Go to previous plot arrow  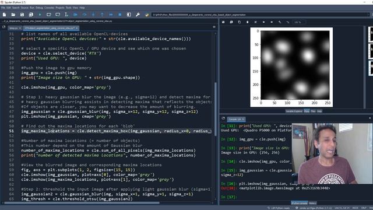click(x=263, y=22)
